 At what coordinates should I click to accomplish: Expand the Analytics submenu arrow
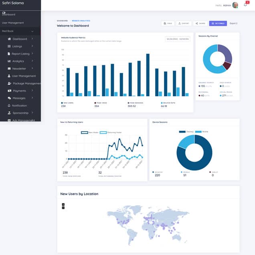point(32,61)
